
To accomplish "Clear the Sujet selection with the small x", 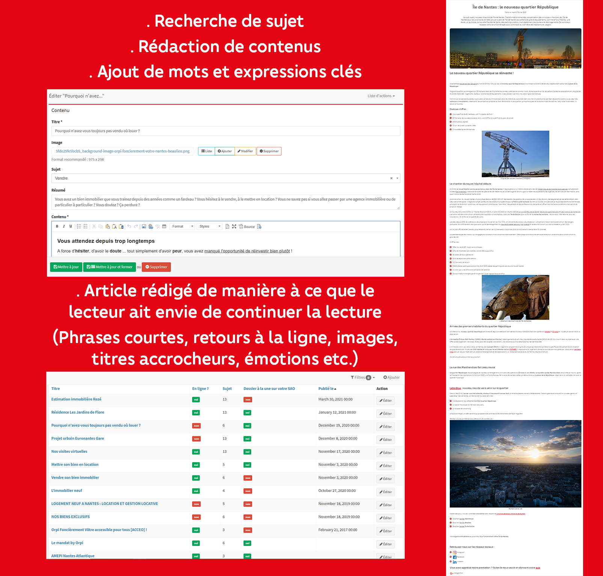I will pos(391,178).
